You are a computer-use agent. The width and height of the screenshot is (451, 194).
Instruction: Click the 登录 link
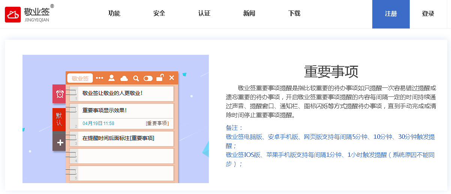(428, 14)
